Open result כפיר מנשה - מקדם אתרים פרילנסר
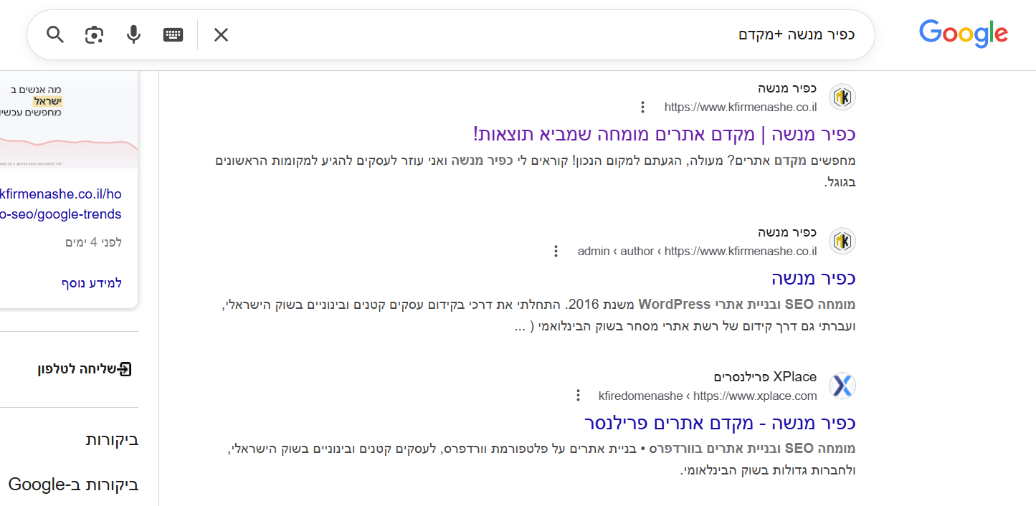Screen dimensions: 1036x506 [721, 423]
